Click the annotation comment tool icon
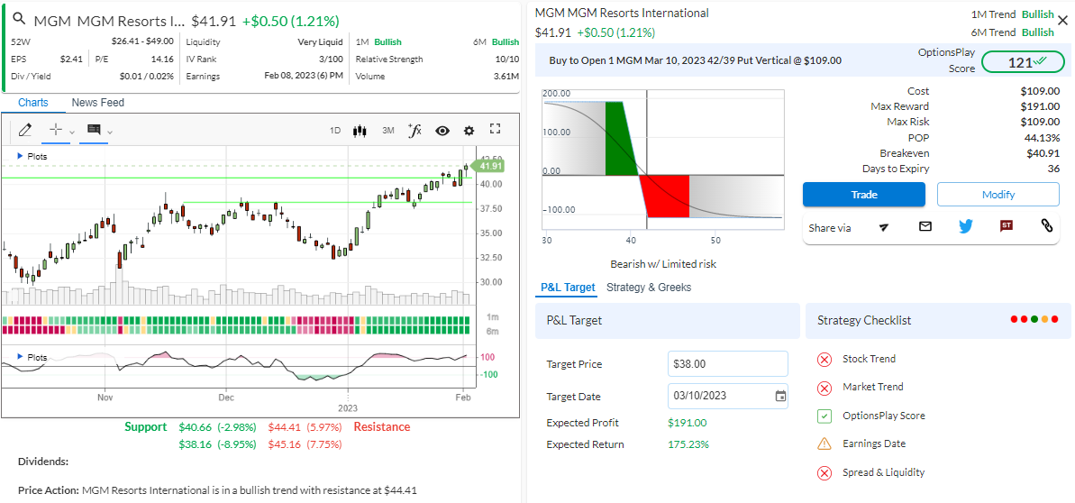The width and height of the screenshot is (1075, 503). point(94,130)
